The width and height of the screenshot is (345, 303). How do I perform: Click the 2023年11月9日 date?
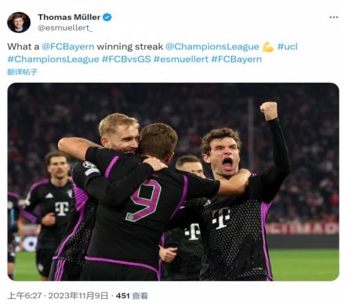pyautogui.click(x=78, y=295)
